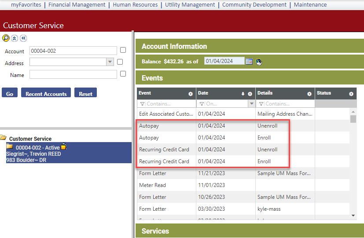Click the Go button
This screenshot has width=364, height=238.
tap(10, 92)
